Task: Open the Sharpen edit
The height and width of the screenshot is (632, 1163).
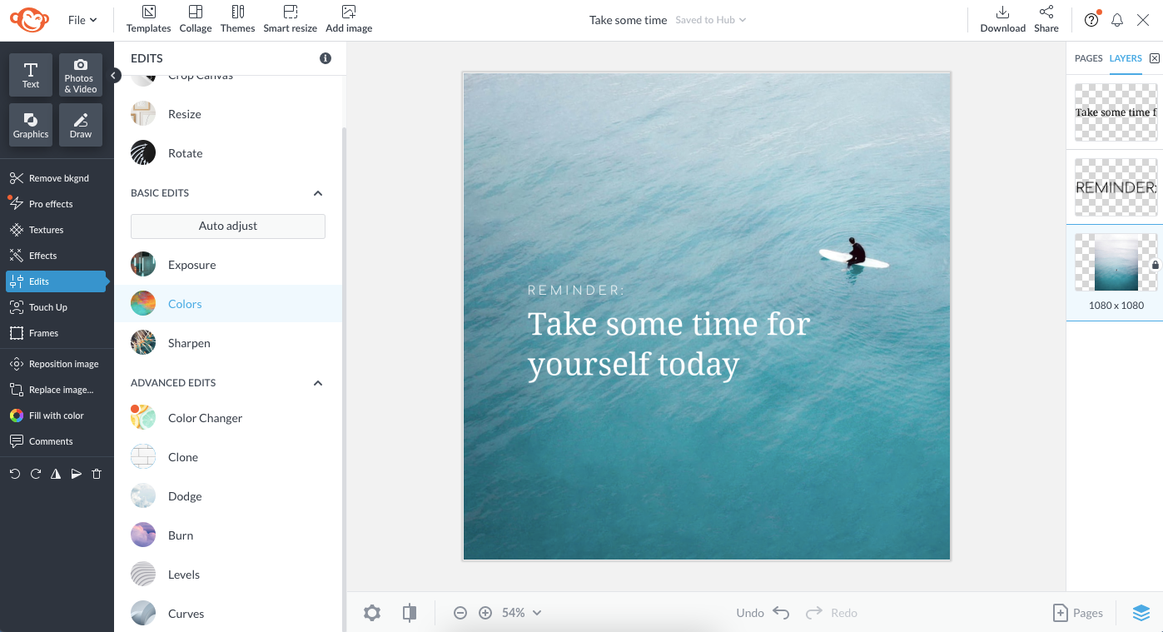Action: [x=228, y=343]
